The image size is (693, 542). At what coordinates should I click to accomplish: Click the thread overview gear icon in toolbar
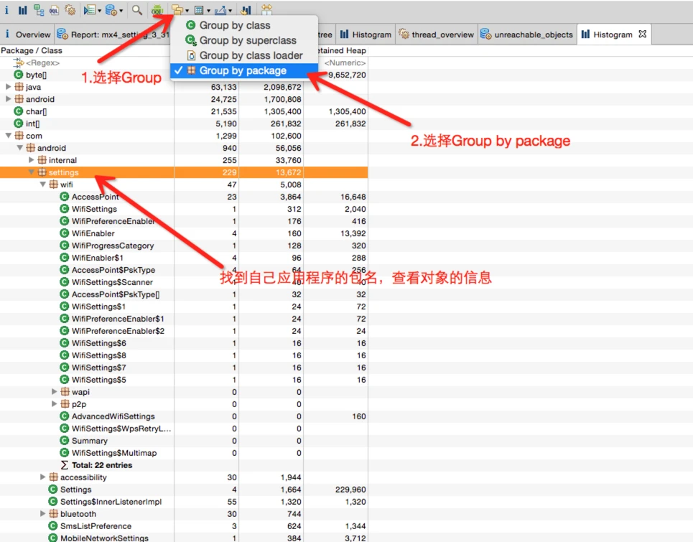(70, 10)
